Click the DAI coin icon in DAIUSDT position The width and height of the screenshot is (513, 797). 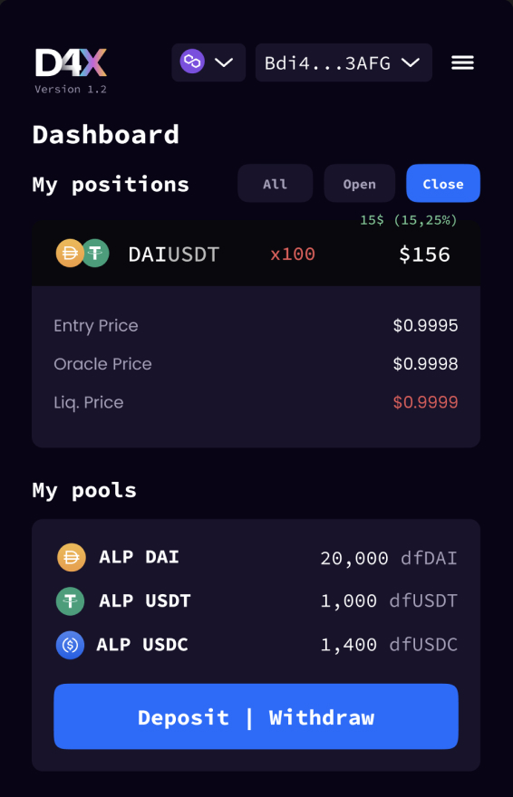69,253
